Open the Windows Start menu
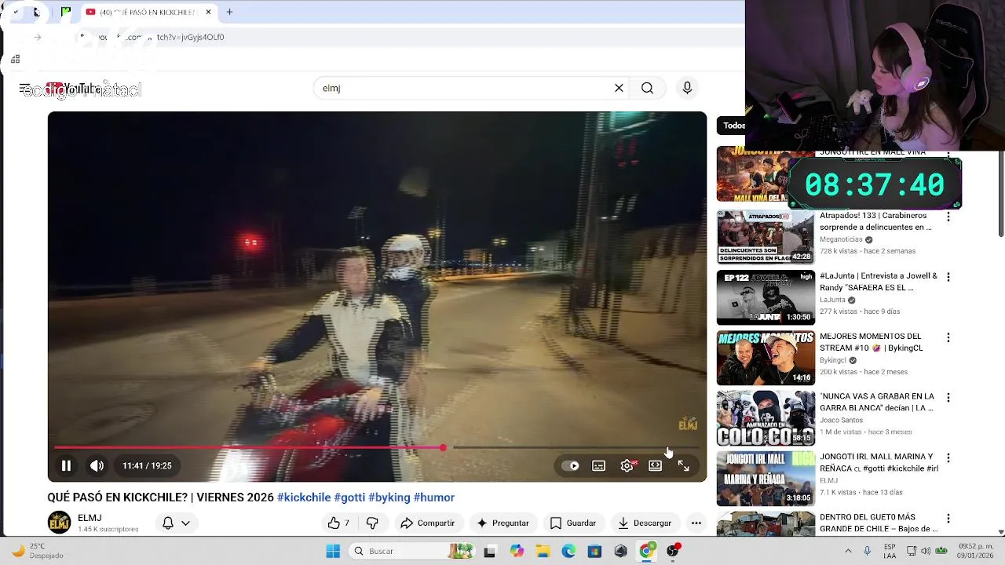Image resolution: width=1005 pixels, height=565 pixels. pos(333,551)
